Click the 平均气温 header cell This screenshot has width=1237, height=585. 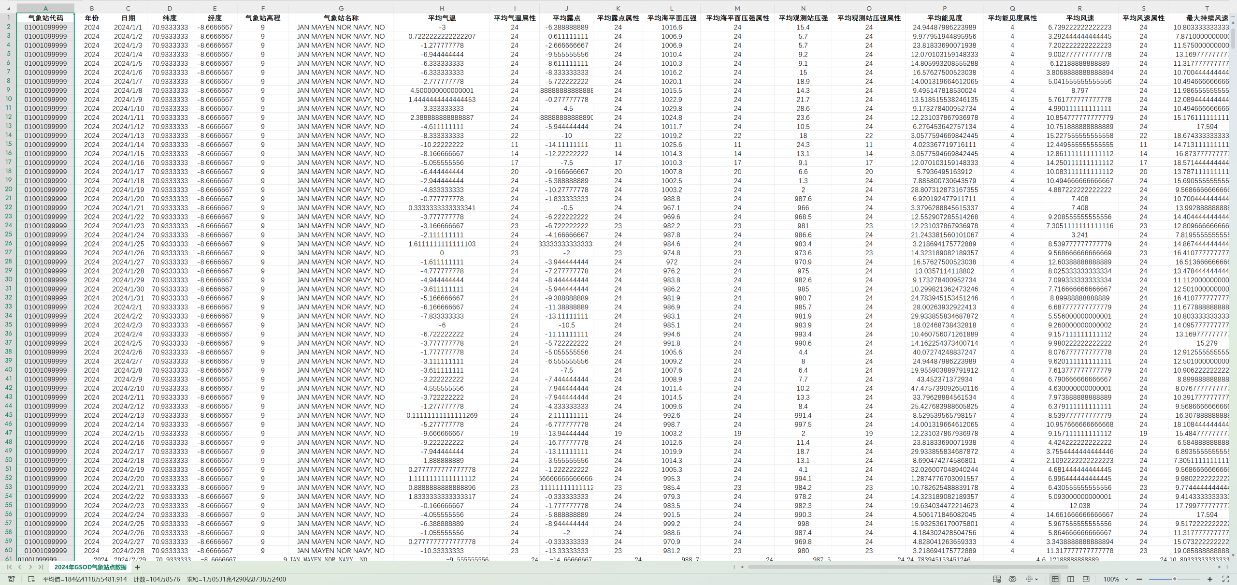coord(442,18)
